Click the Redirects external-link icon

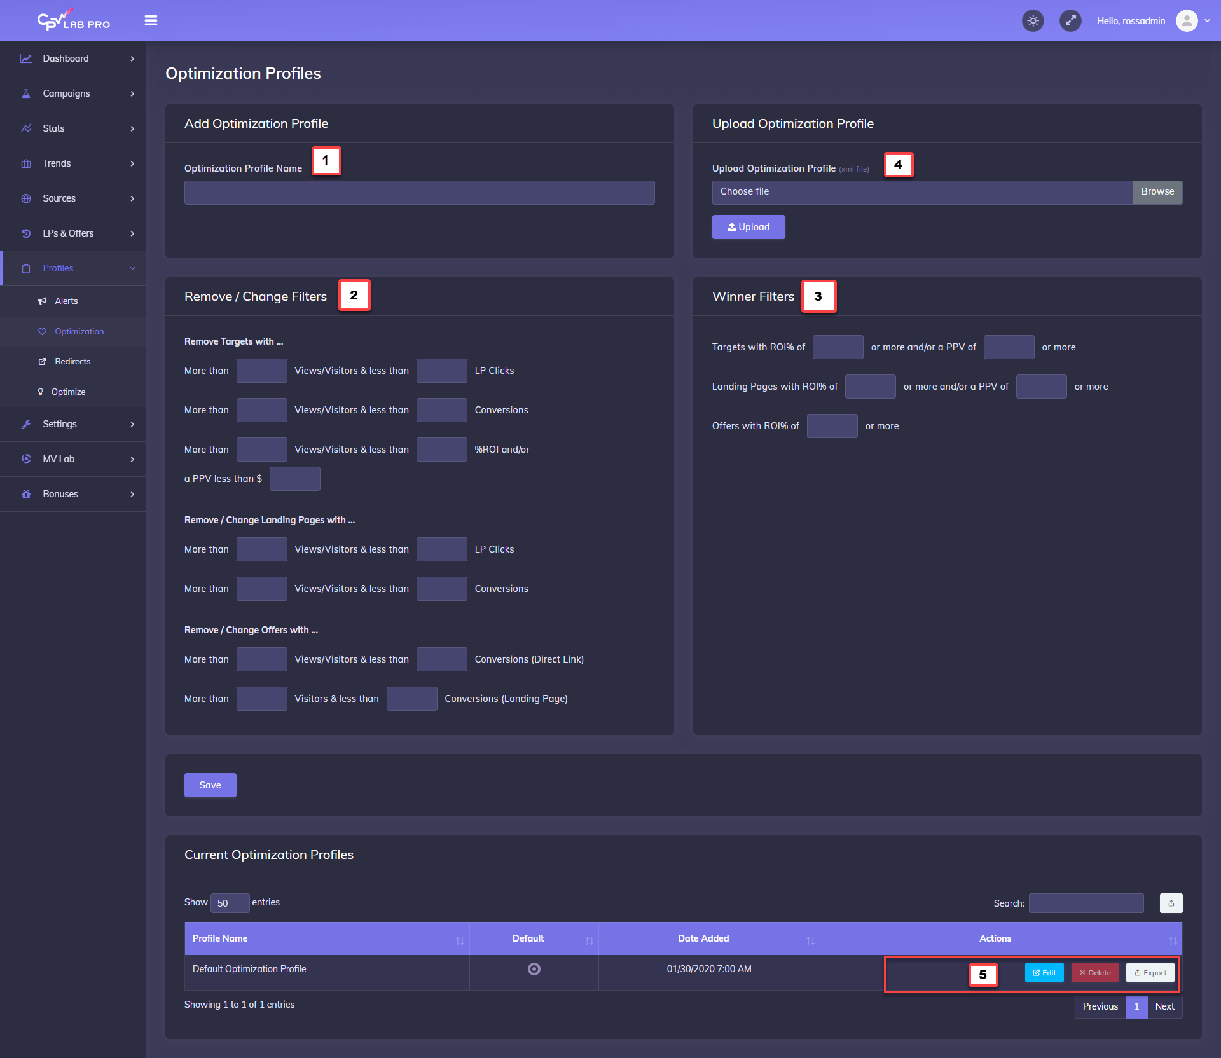pyautogui.click(x=42, y=361)
